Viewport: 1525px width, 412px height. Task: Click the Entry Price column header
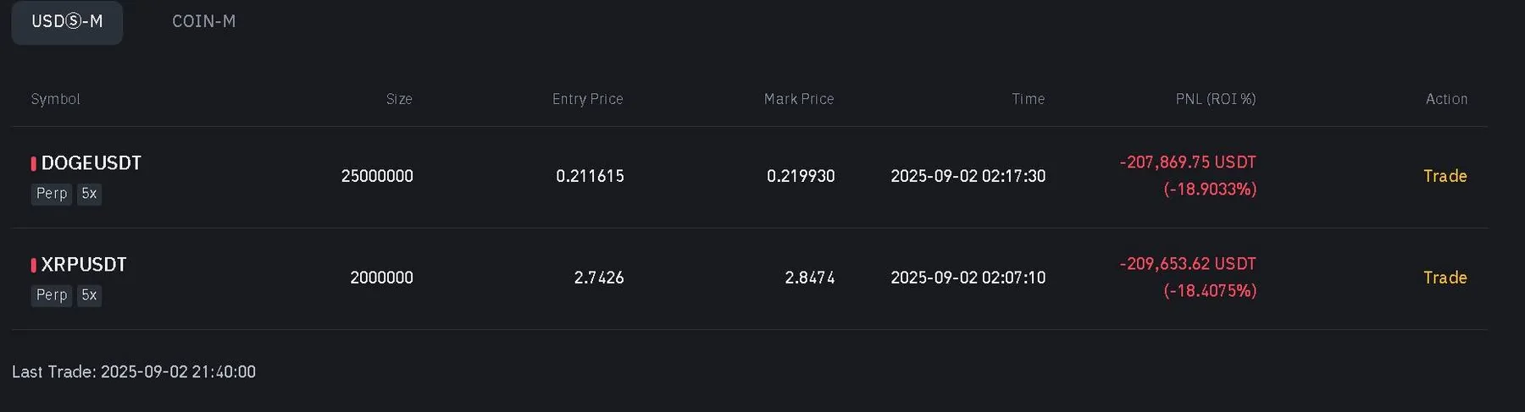(587, 99)
